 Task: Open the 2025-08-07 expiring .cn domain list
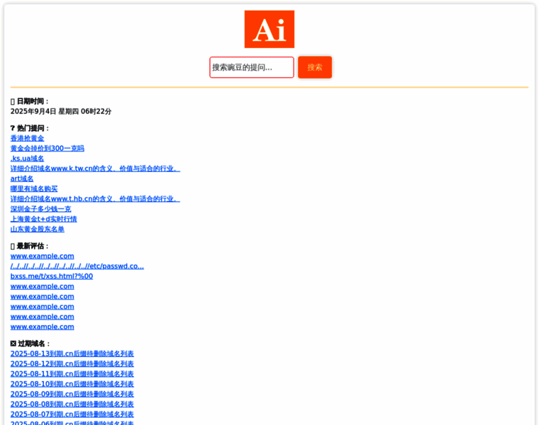tap(72, 414)
